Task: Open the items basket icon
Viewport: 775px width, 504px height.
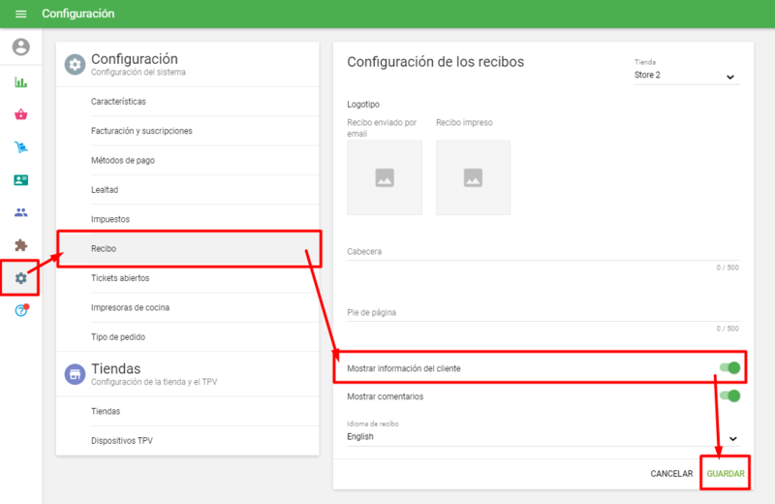Action: click(20, 114)
